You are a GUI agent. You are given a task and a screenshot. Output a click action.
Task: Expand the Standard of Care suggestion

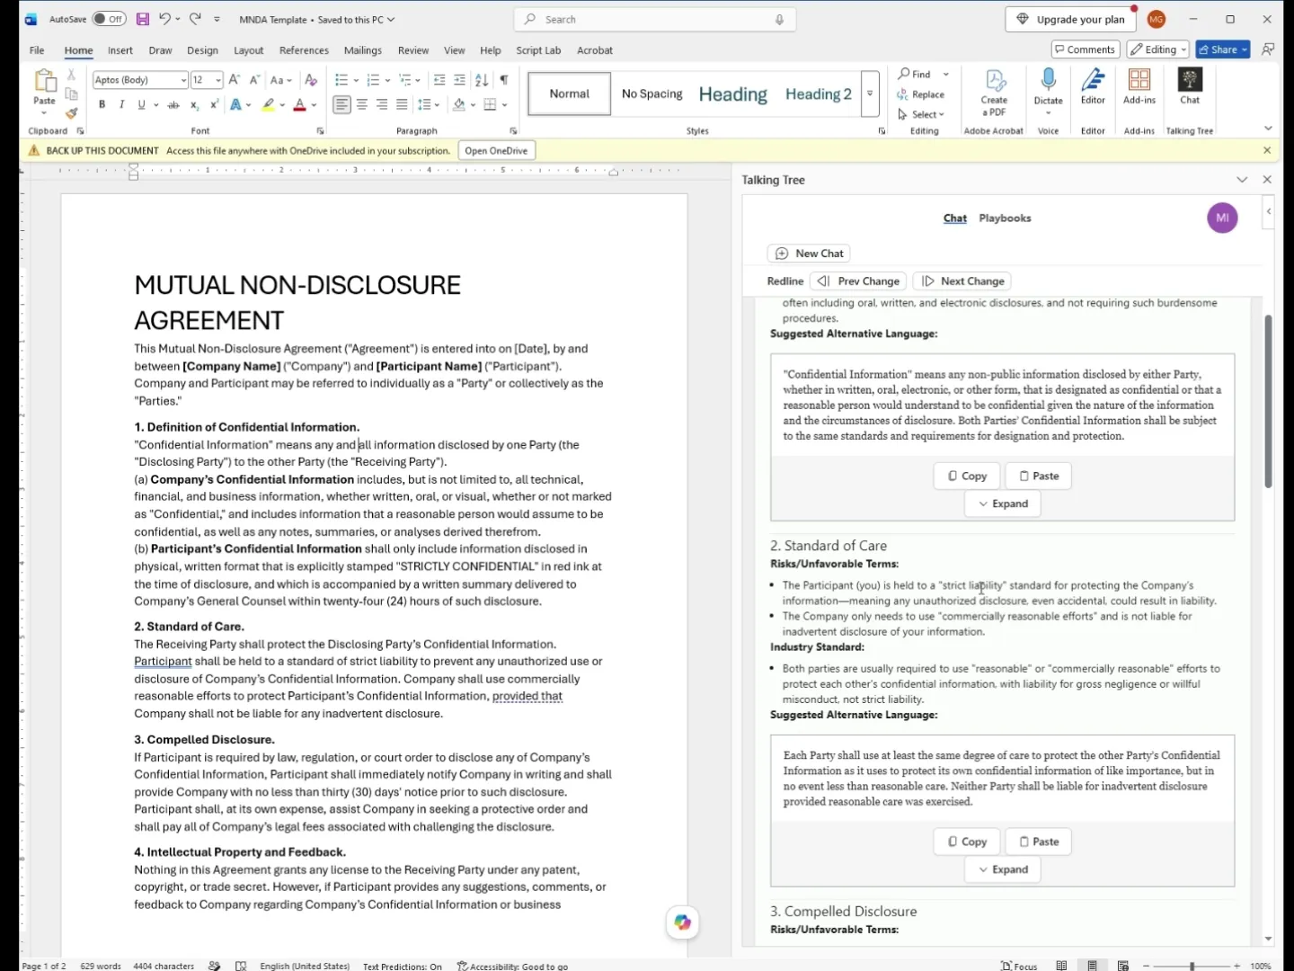tap(1003, 869)
